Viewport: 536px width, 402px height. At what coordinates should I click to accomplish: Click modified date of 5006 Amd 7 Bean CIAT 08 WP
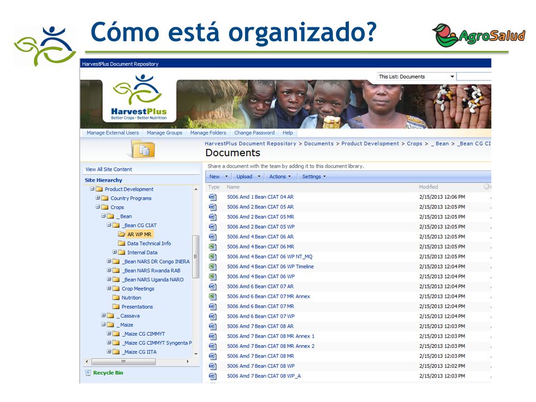click(x=442, y=366)
